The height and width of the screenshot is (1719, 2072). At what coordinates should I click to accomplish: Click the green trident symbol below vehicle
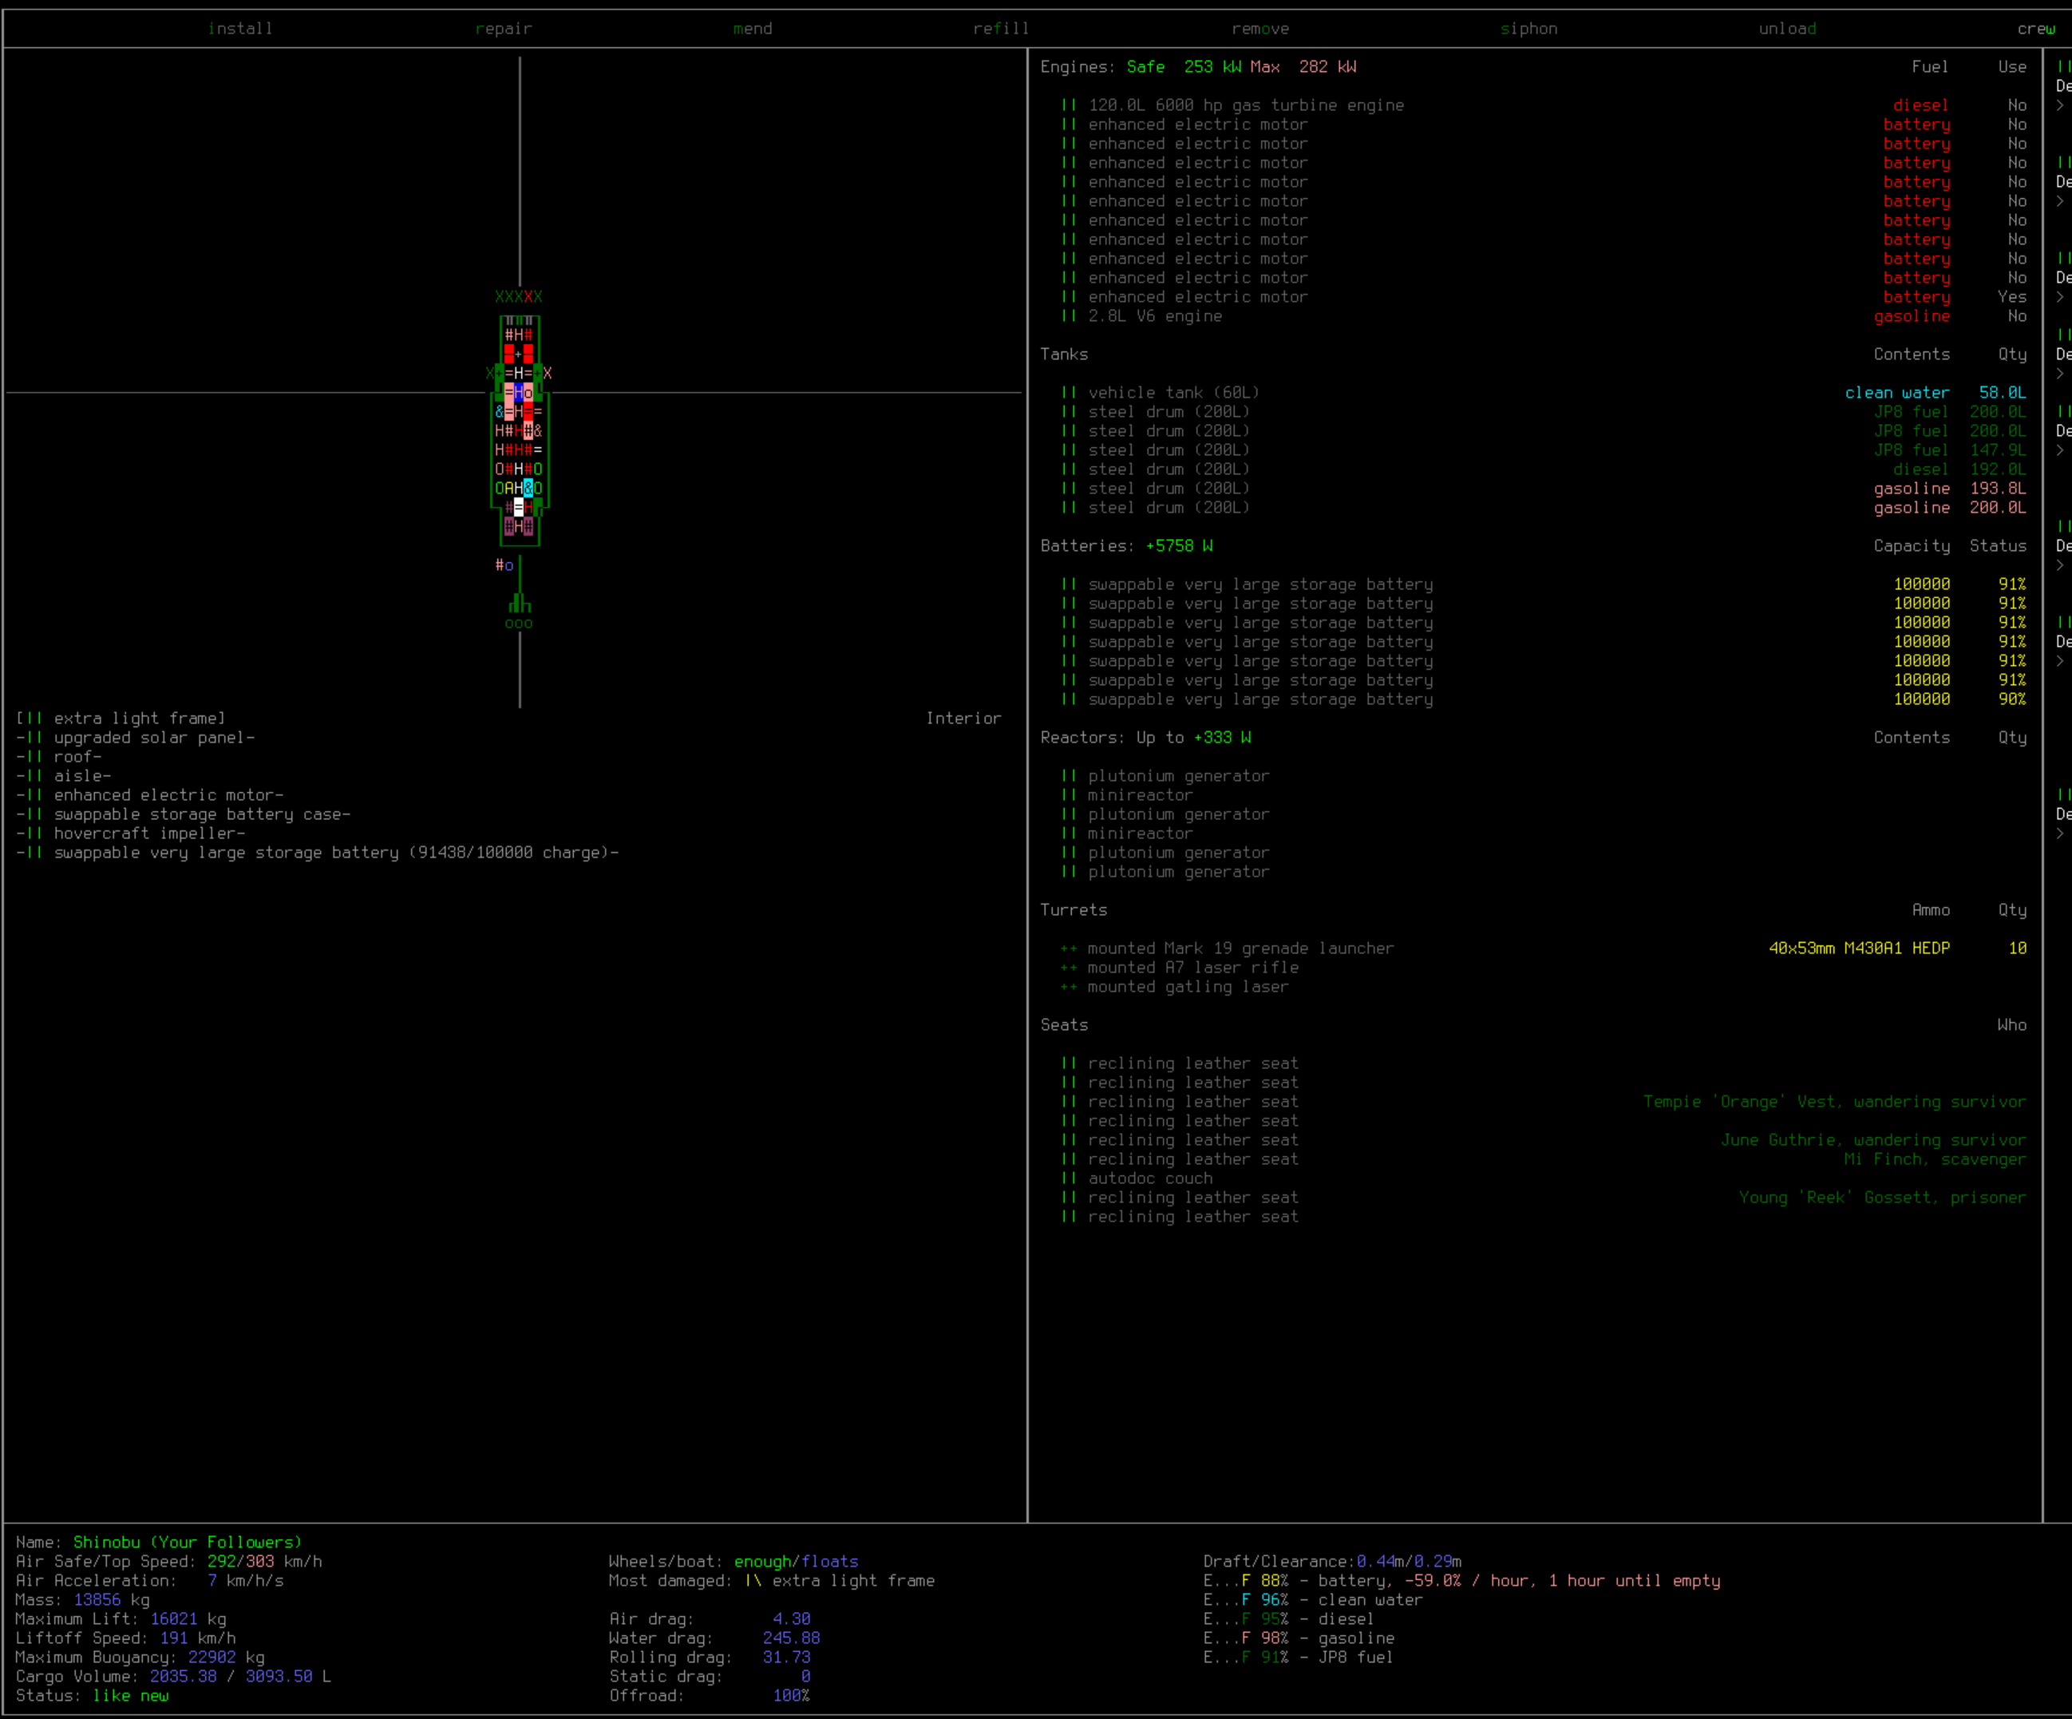click(x=520, y=604)
